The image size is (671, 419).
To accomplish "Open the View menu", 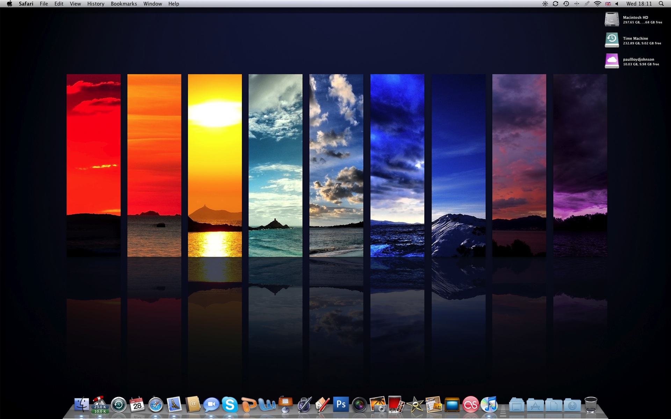I will click(x=75, y=4).
